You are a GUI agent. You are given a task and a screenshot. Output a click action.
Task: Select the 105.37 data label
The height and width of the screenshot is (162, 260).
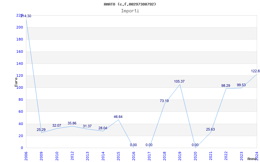[x=179, y=82]
